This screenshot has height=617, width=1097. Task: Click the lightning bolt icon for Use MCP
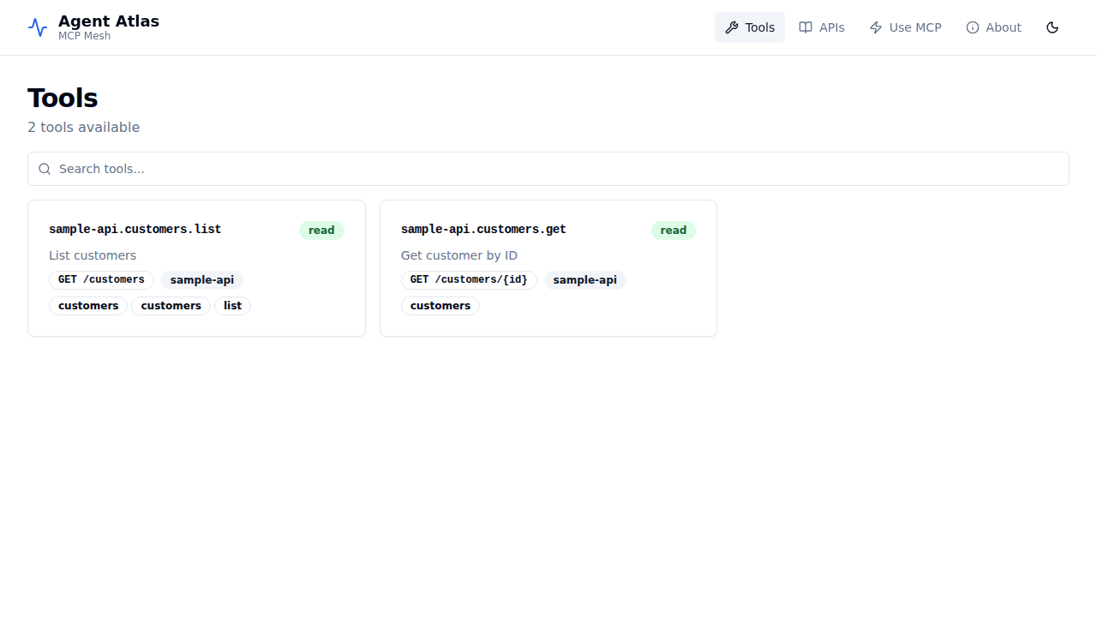click(876, 27)
